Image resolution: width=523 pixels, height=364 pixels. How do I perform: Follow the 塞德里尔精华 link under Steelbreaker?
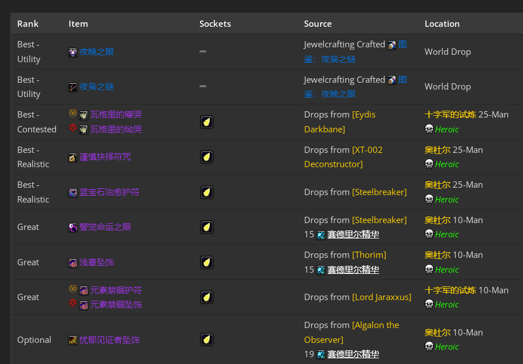pyautogui.click(x=353, y=234)
